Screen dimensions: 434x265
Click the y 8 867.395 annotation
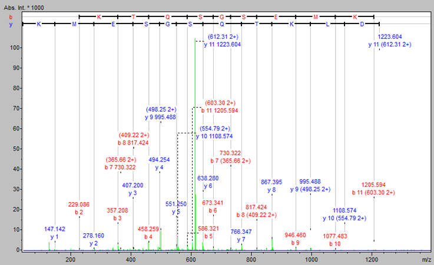click(x=271, y=186)
